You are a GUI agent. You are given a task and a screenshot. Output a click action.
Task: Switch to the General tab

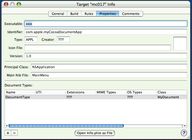(58, 14)
